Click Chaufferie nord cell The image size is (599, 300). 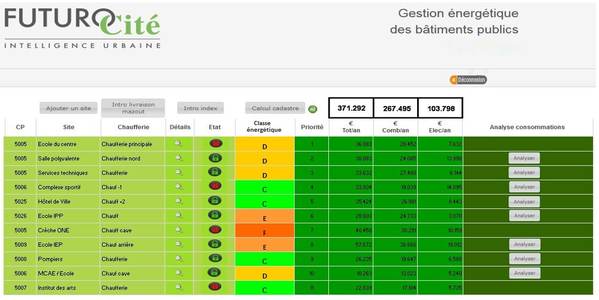[133, 159]
